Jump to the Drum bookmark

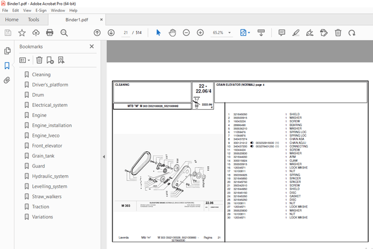pos(38,95)
